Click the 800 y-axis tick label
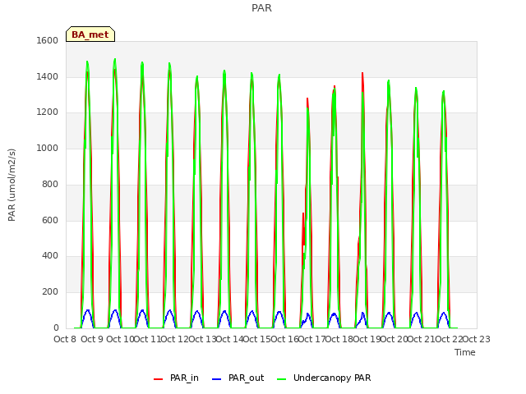The height and width of the screenshot is (394, 526). point(50,184)
